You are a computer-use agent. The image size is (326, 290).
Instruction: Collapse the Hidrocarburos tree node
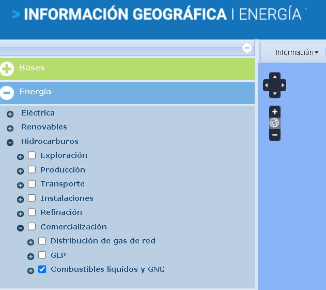[x=10, y=142]
